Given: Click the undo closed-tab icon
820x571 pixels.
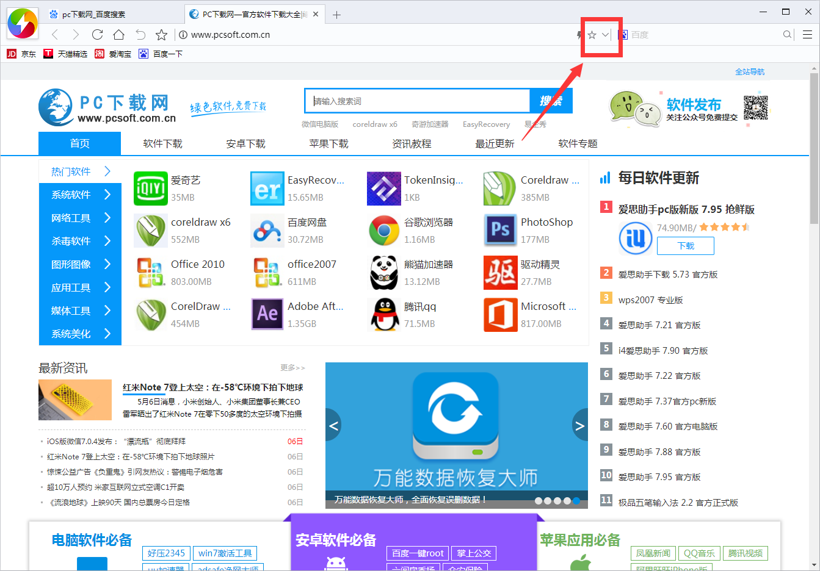Looking at the screenshot, I should (140, 35).
